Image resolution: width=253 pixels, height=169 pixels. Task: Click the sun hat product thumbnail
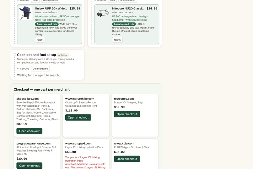(26, 13)
